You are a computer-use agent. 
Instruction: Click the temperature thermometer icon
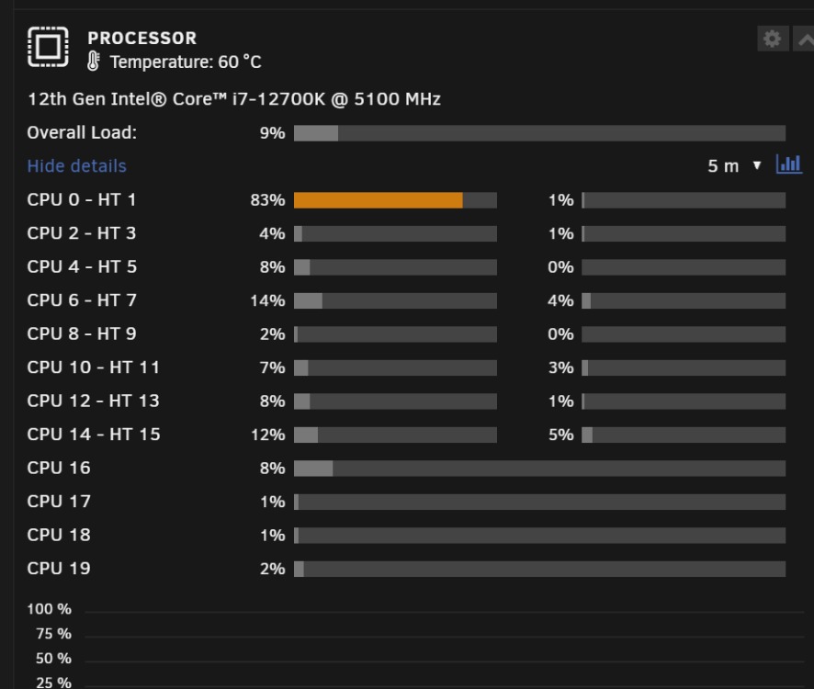(94, 62)
